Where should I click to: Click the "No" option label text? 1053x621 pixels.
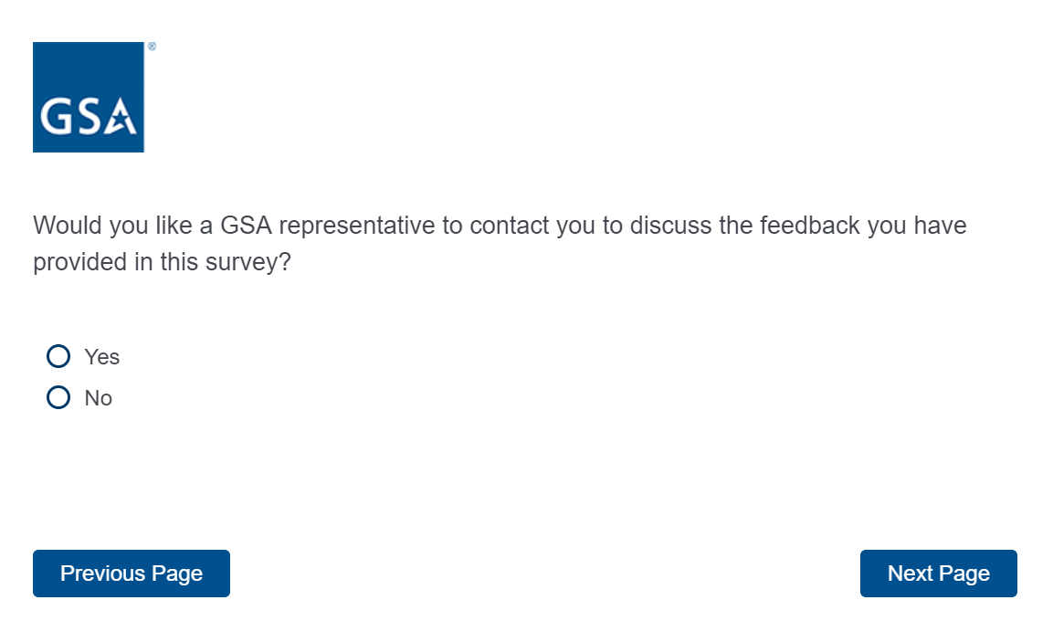click(98, 399)
